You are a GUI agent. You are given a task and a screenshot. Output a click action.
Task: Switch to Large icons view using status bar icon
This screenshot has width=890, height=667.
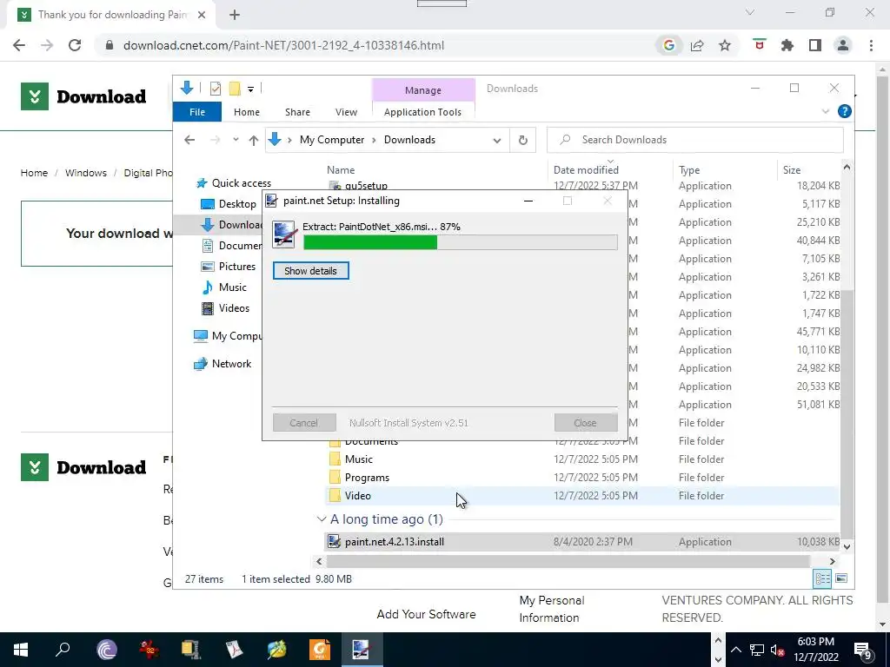coord(841,578)
